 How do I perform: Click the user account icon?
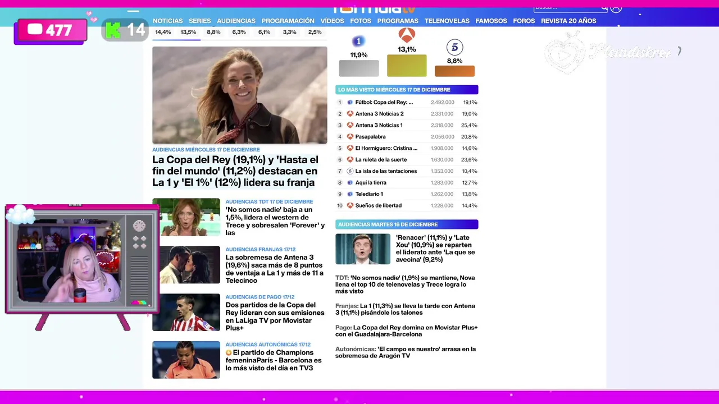[616, 8]
